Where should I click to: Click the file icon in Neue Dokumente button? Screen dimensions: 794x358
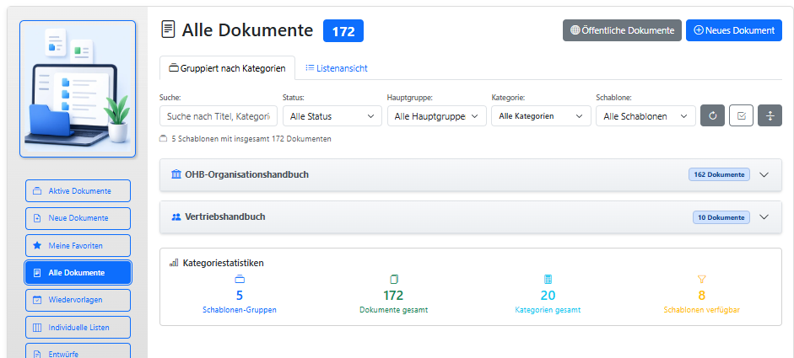37,218
